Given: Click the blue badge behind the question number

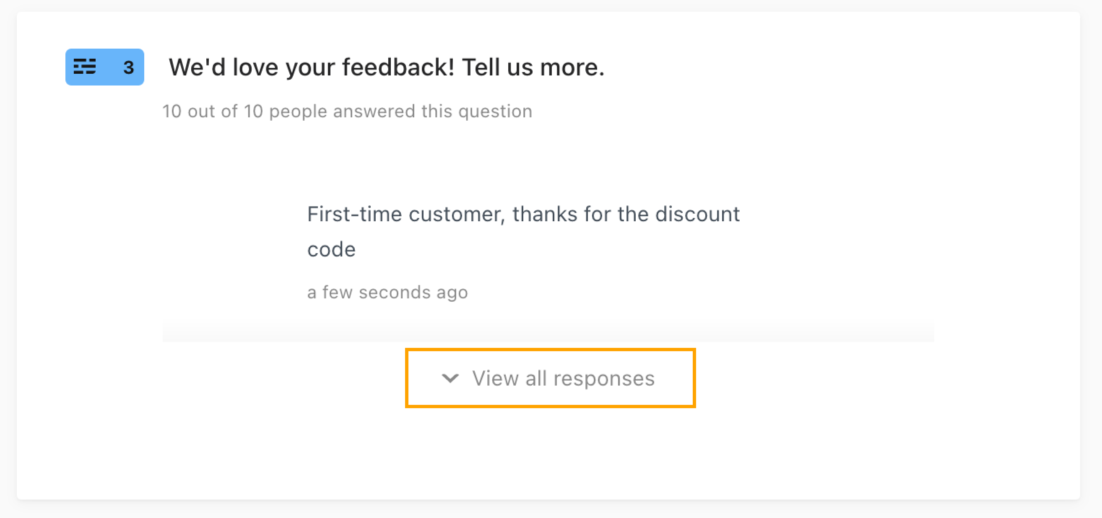Looking at the screenshot, I should (105, 67).
